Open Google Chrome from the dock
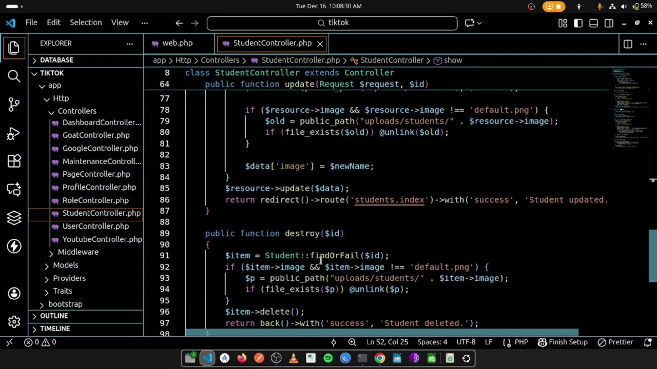657x369 pixels. [380, 358]
